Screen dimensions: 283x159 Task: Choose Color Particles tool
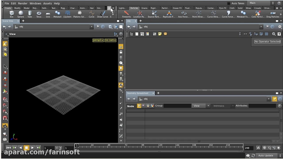tap(258, 14)
